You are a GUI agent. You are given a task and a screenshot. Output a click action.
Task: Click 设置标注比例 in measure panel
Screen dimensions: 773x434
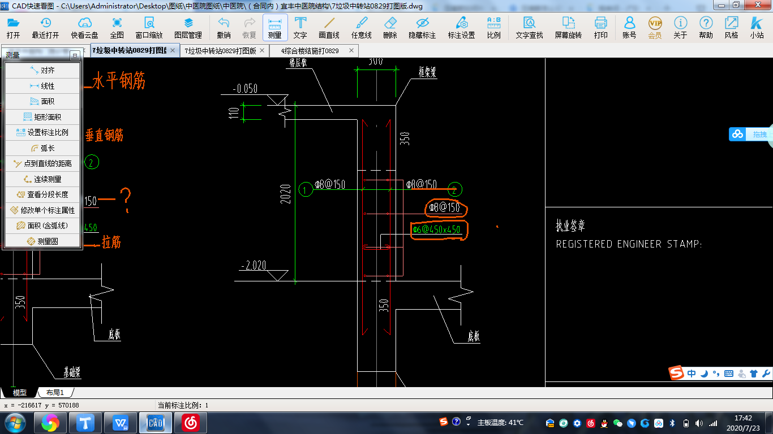(x=42, y=132)
